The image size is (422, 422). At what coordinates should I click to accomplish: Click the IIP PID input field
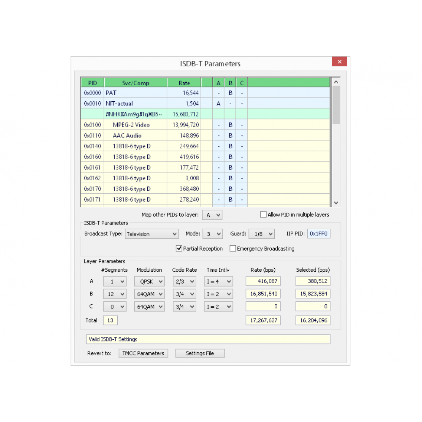click(x=319, y=234)
